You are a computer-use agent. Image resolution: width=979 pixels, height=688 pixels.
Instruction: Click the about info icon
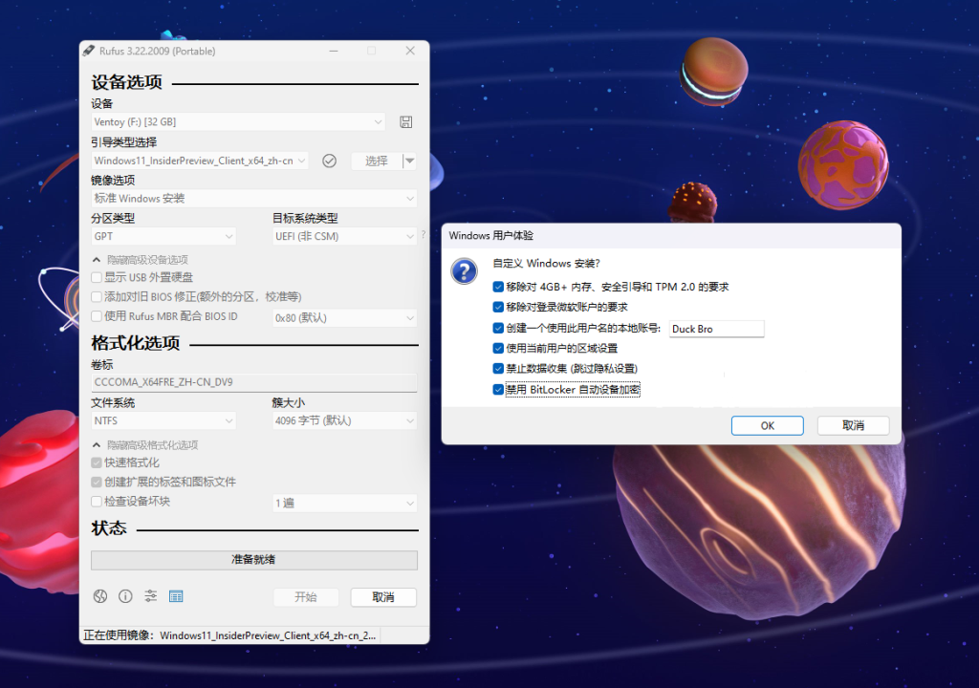pos(125,596)
